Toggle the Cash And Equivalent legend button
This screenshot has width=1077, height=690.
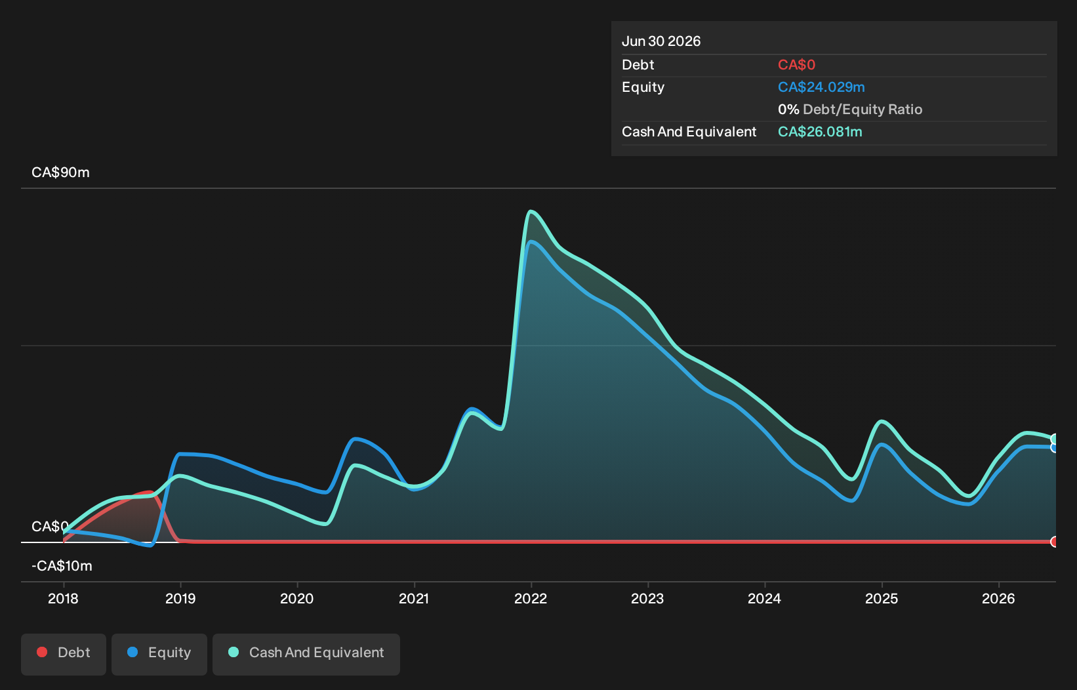pyautogui.click(x=306, y=654)
